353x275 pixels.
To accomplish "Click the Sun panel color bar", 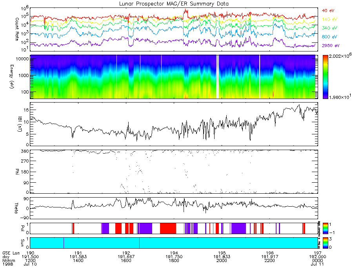I will [325, 243].
